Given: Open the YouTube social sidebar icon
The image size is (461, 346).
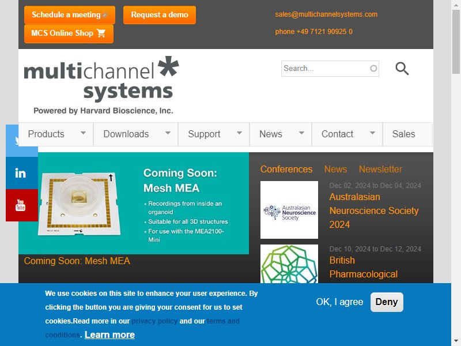Looking at the screenshot, I should point(22,205).
